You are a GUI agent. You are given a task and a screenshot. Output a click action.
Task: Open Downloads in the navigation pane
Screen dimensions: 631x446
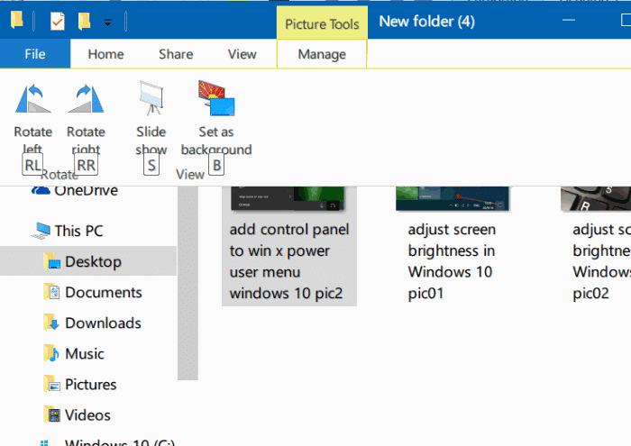click(103, 323)
